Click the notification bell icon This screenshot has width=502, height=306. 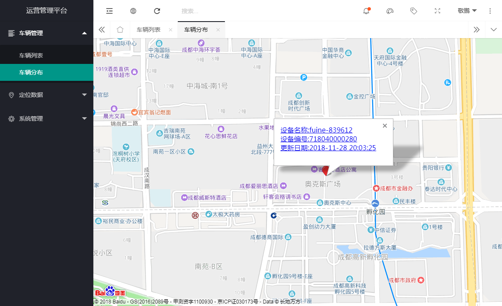366,11
